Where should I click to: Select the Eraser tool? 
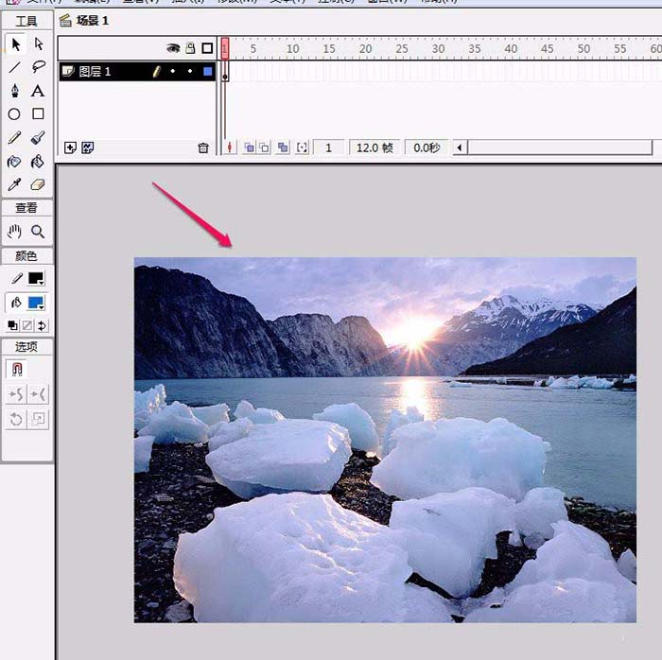pyautogui.click(x=38, y=184)
